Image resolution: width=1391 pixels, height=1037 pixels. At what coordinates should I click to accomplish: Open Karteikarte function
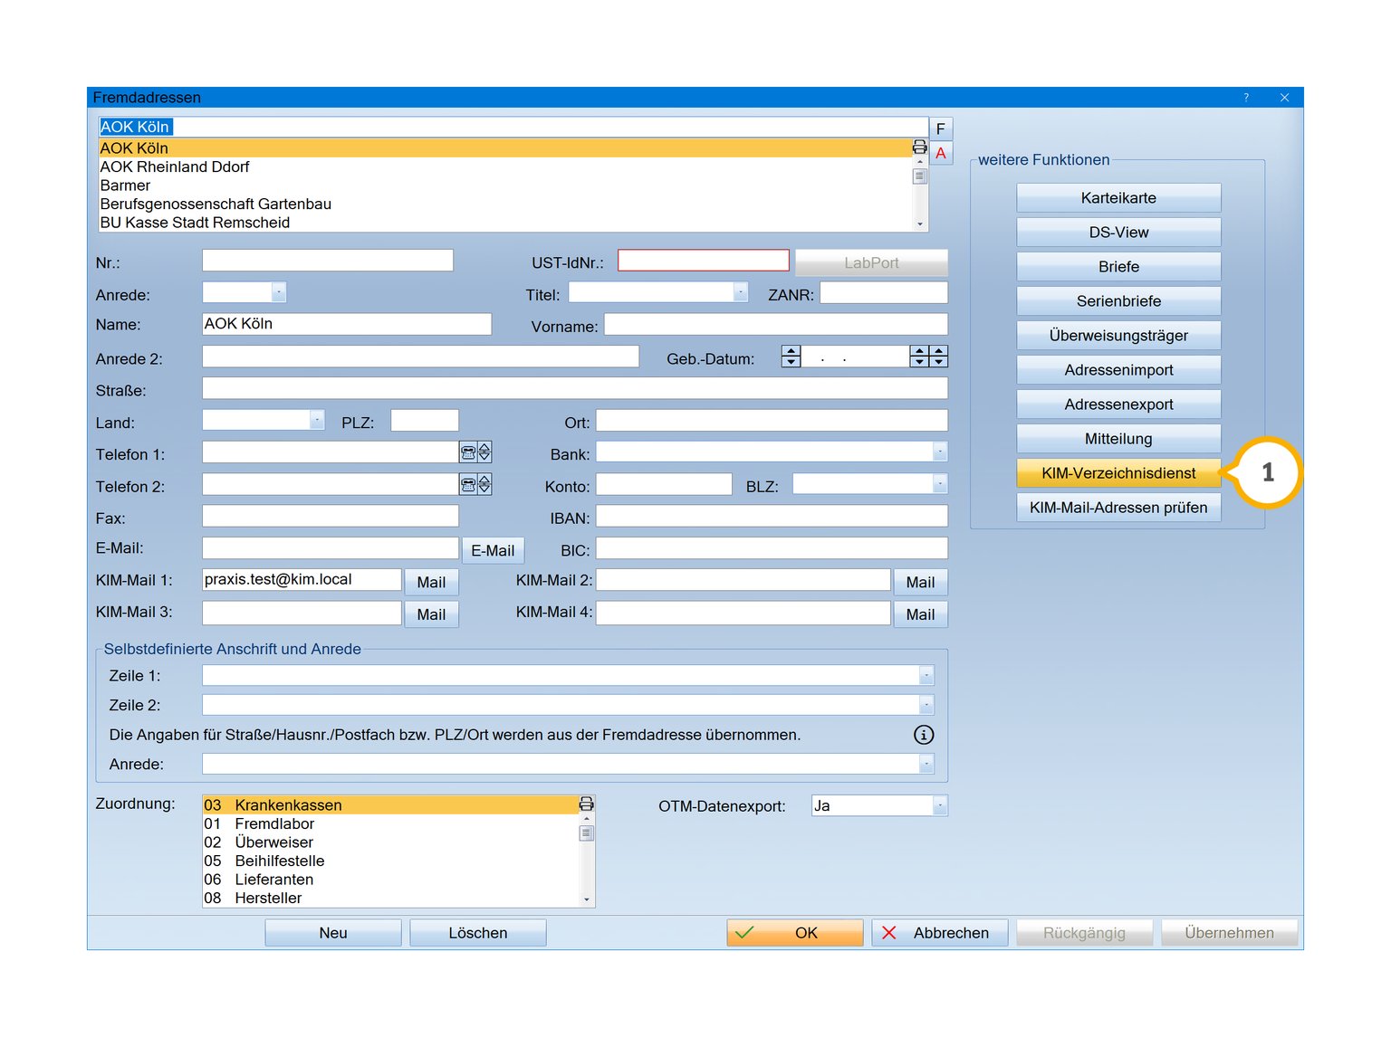pyautogui.click(x=1118, y=198)
